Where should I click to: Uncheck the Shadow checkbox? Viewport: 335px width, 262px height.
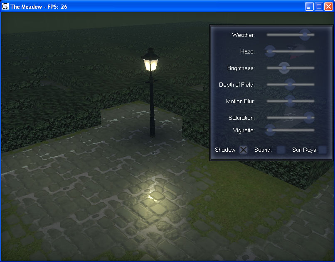[x=244, y=150]
